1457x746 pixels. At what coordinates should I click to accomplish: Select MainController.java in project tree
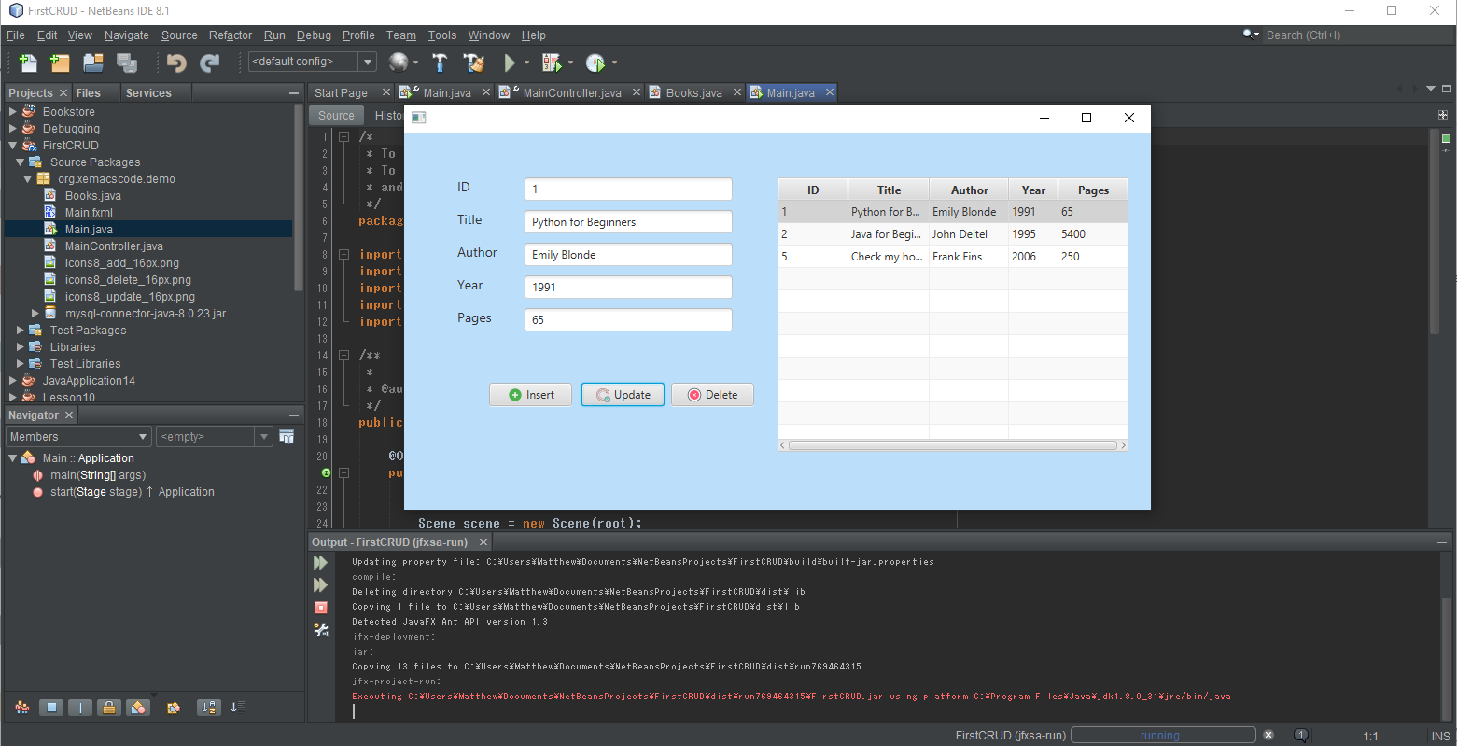pos(114,246)
